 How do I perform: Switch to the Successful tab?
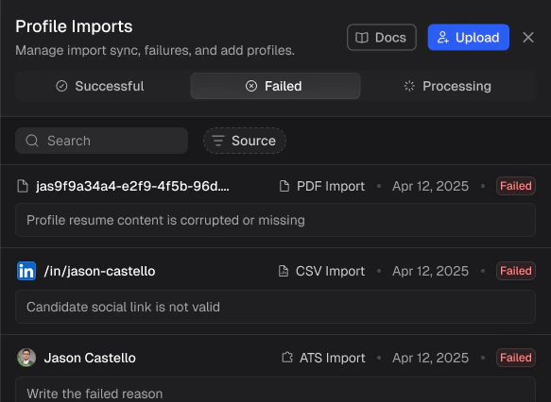click(100, 86)
